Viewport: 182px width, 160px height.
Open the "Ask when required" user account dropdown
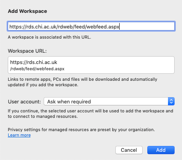109,101
